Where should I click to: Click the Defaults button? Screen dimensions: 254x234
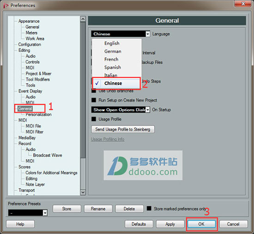tap(139, 224)
